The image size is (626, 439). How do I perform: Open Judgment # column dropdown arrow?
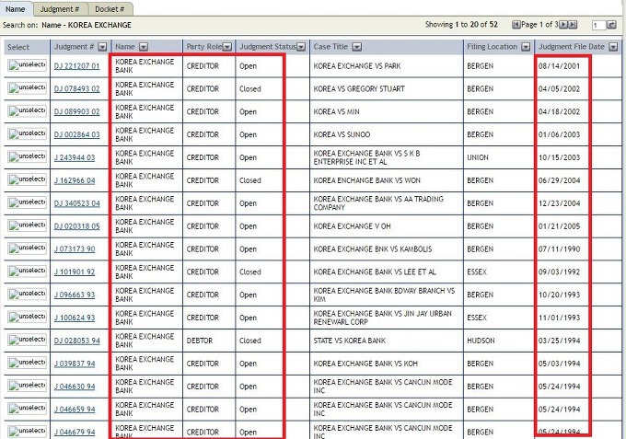[102, 47]
